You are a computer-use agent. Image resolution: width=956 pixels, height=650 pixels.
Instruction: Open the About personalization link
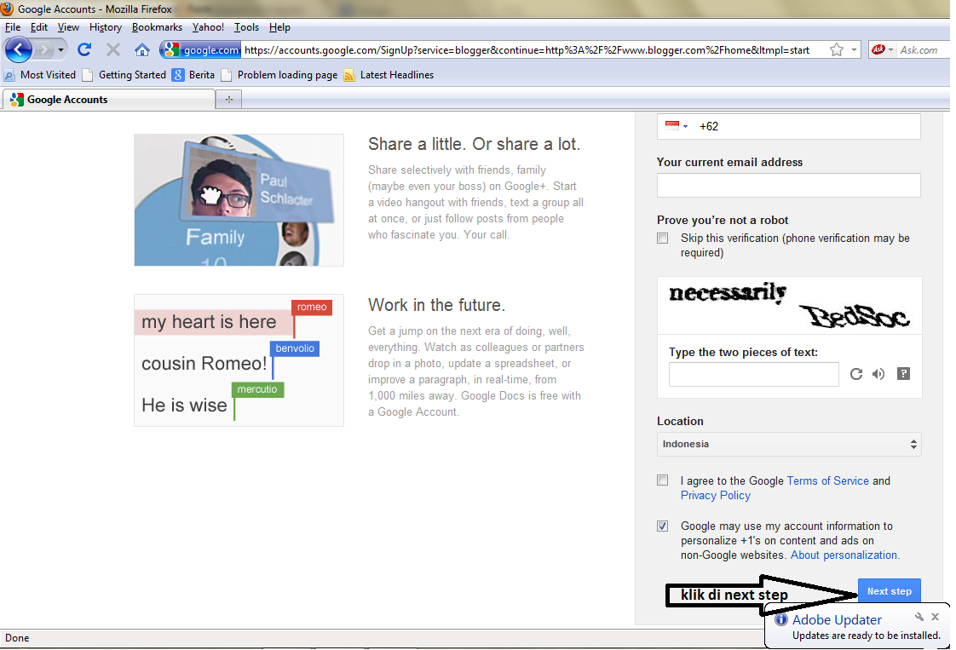click(x=844, y=555)
